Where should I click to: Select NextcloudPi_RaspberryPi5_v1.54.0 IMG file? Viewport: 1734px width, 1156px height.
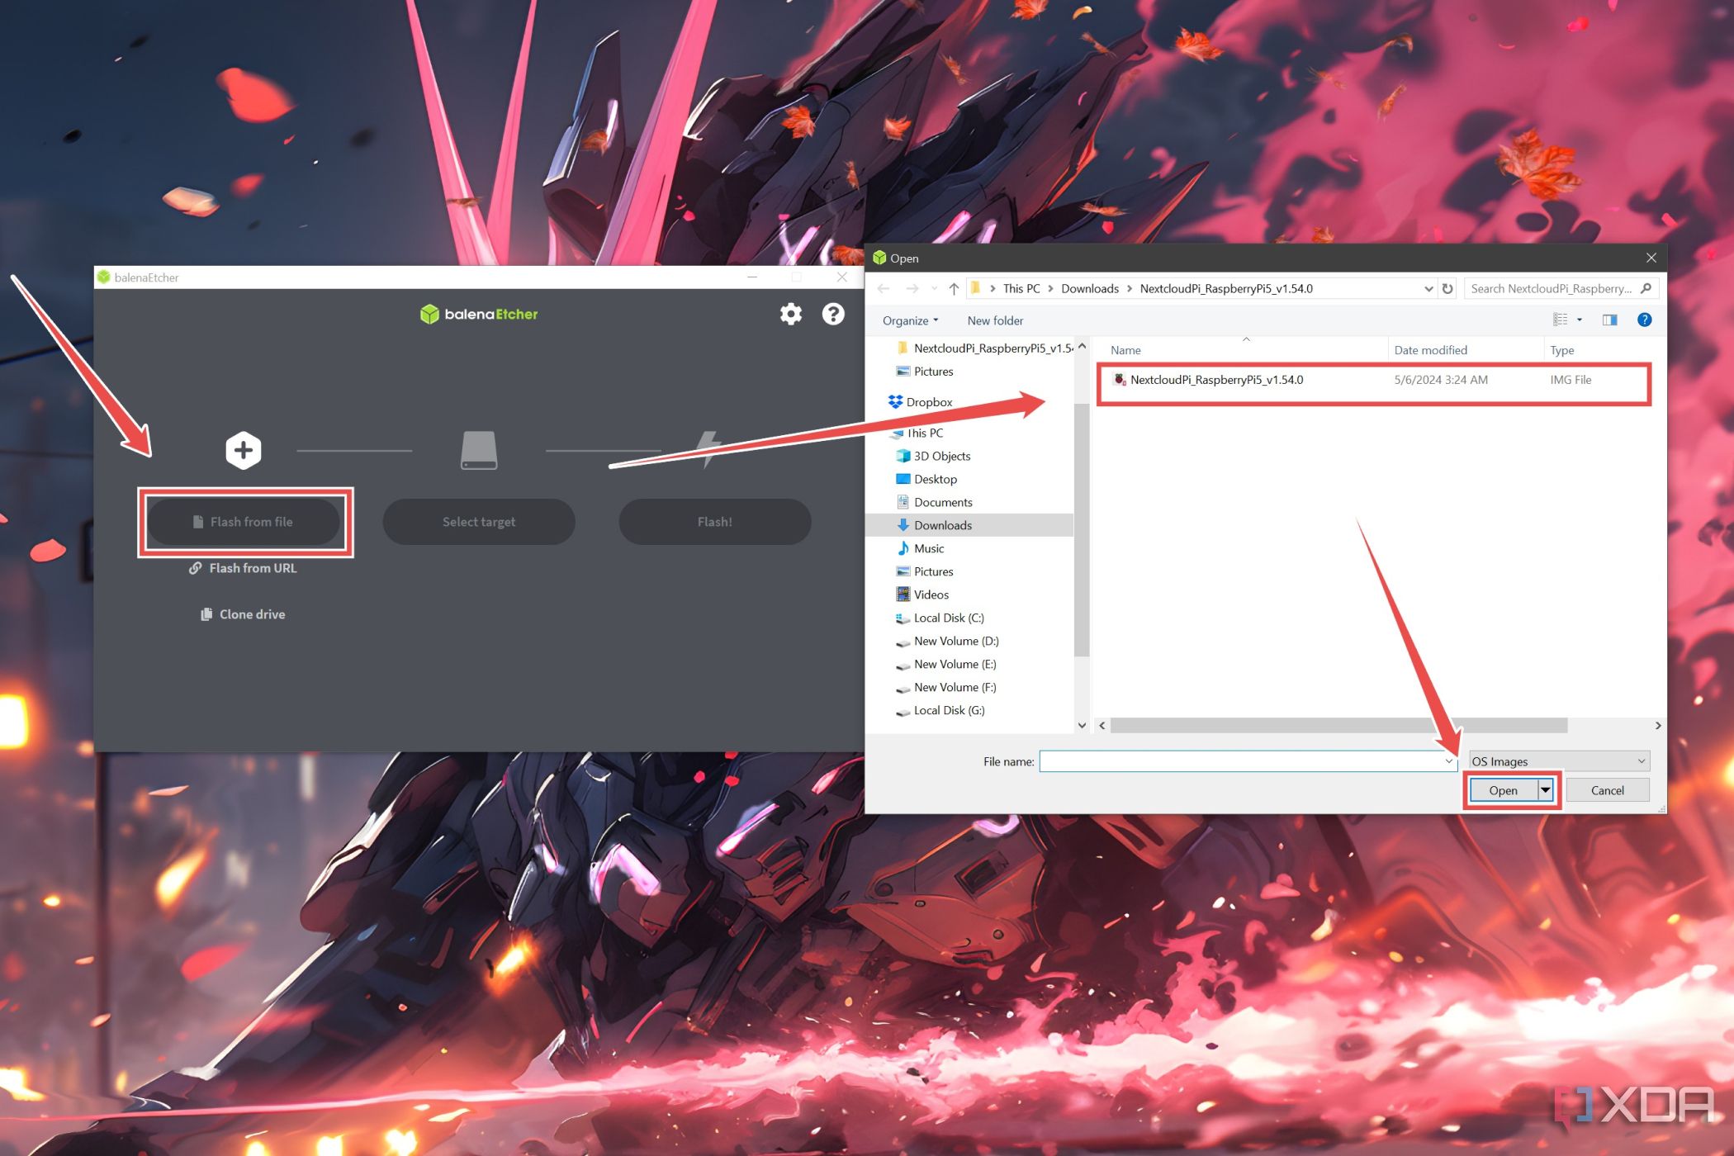(1373, 380)
